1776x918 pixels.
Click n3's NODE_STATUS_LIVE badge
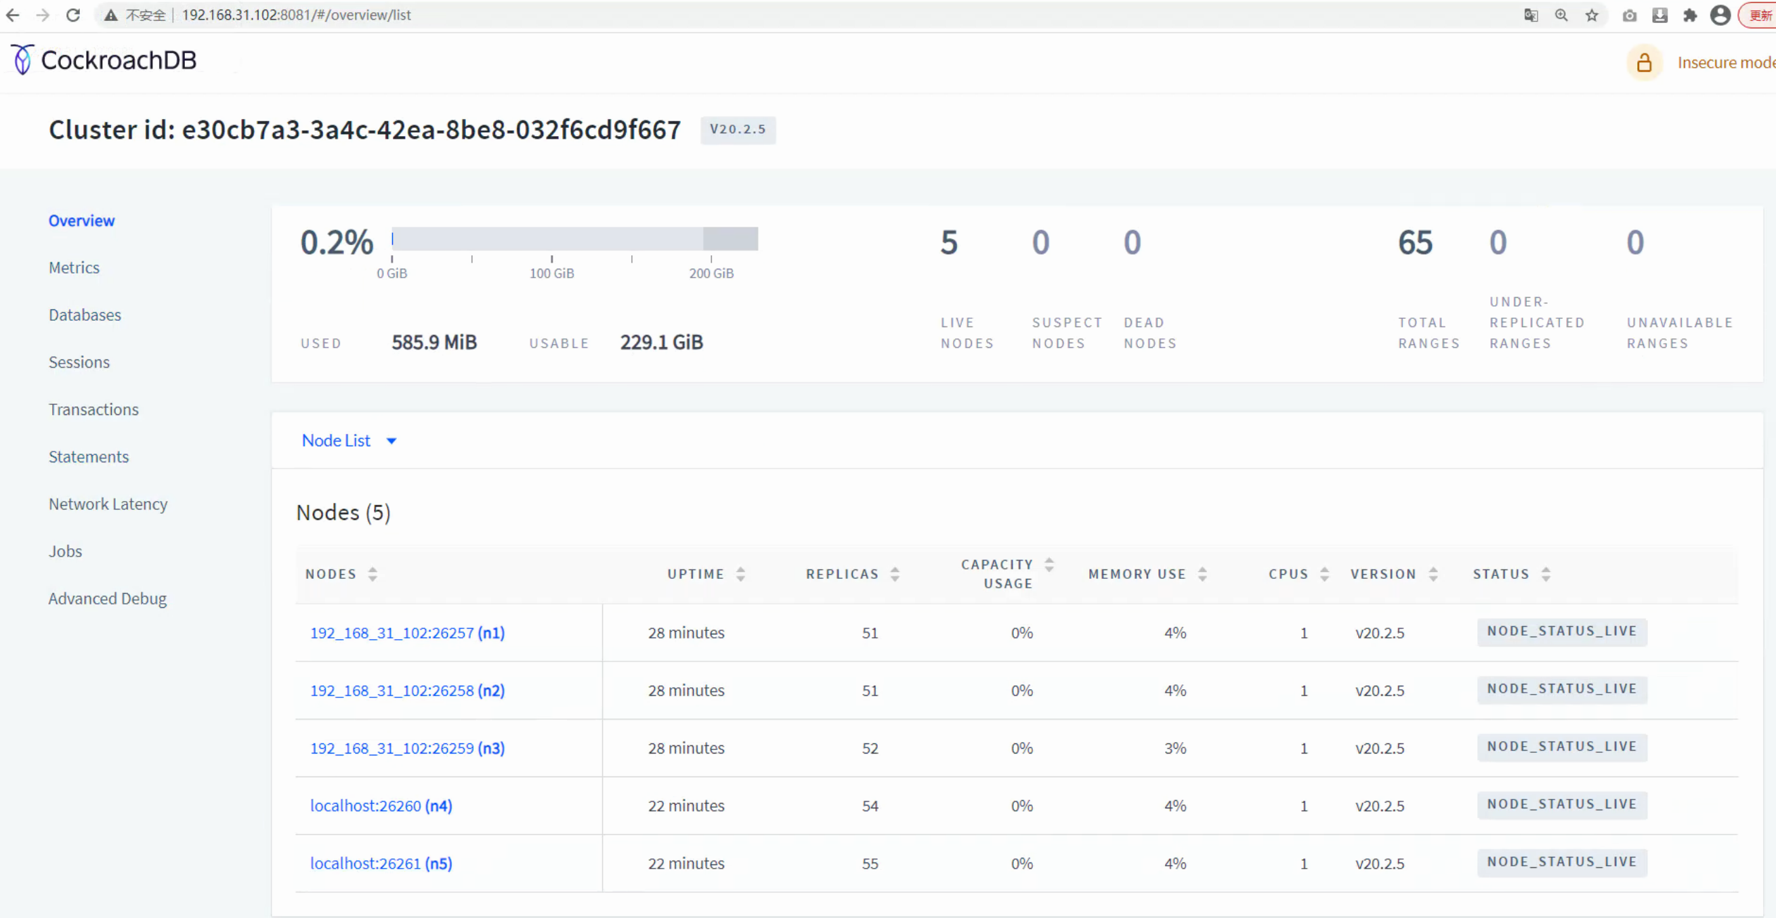[1561, 747]
